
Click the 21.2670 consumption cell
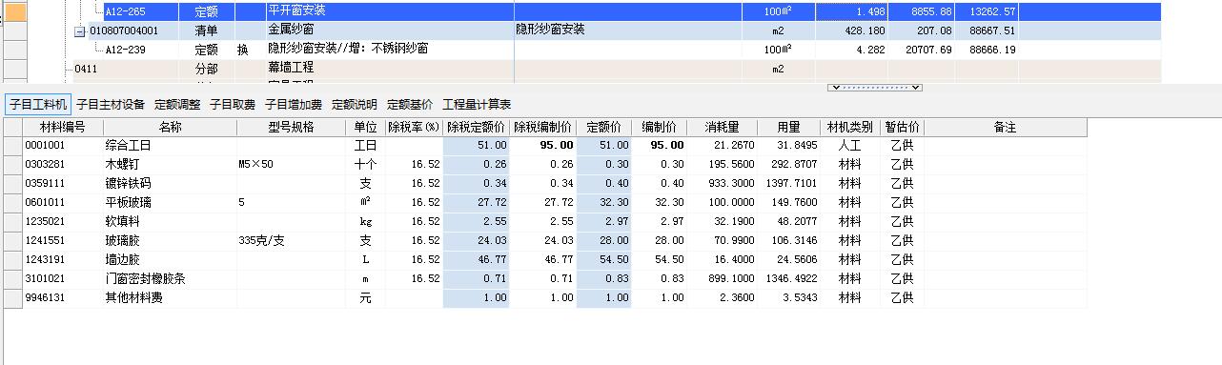[723, 146]
